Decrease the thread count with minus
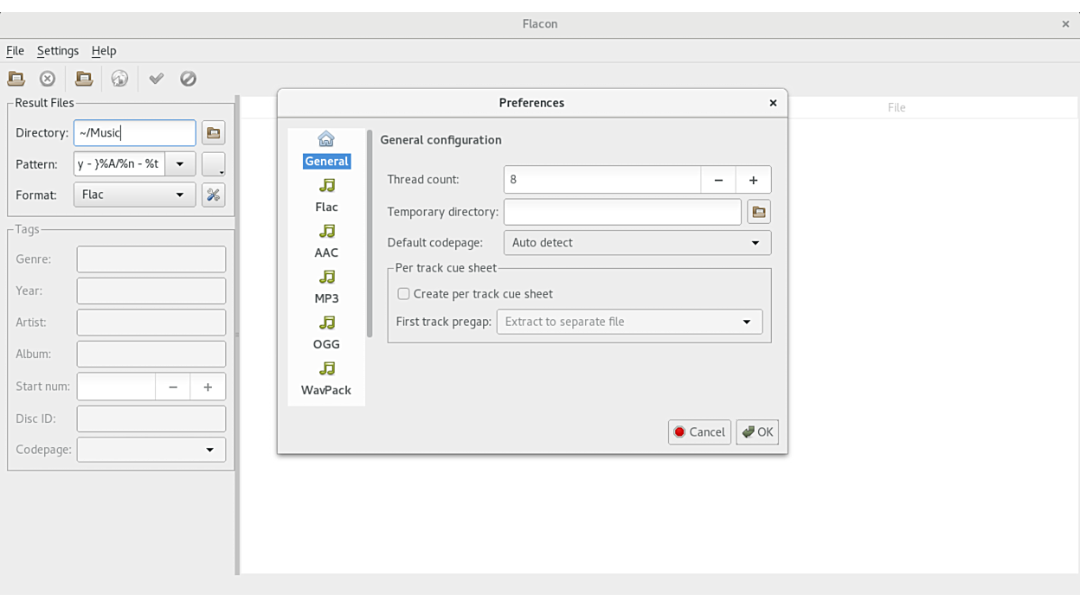Screen dimensions: 1080x607 (718, 180)
